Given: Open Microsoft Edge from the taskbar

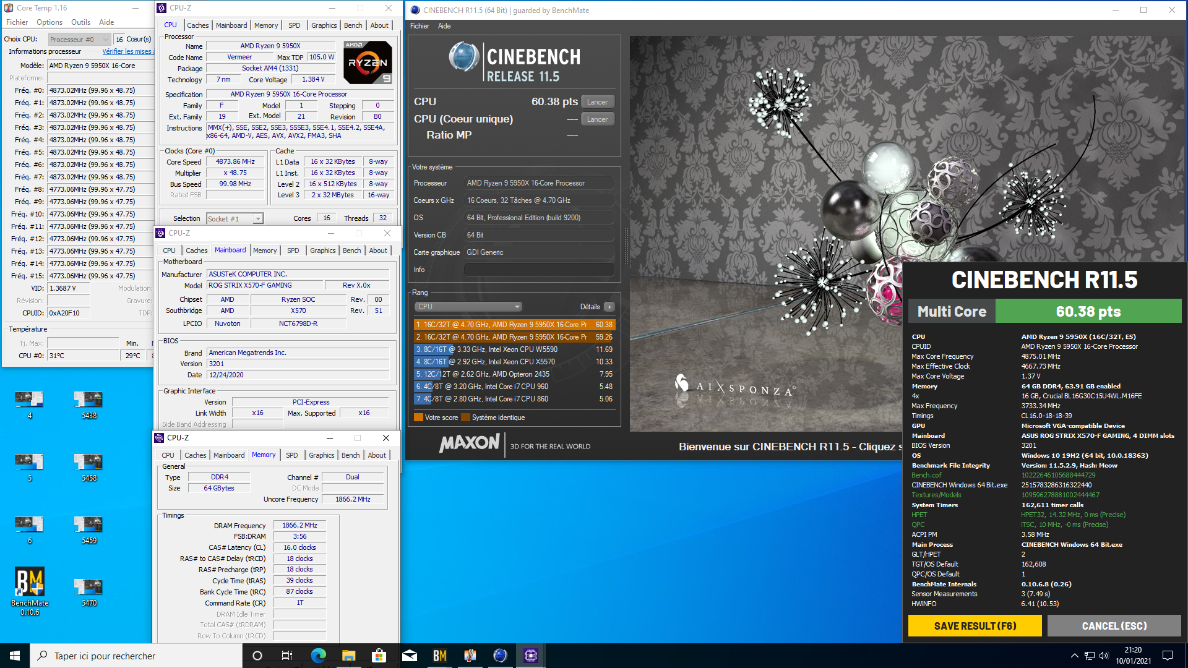Looking at the screenshot, I should pos(319,656).
